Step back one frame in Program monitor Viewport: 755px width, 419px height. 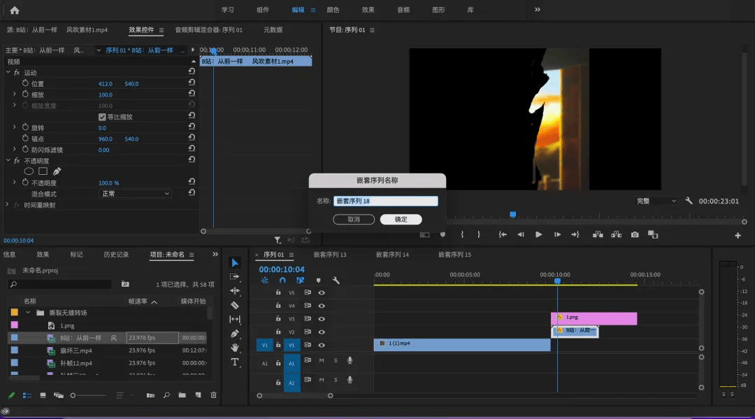[x=521, y=234]
